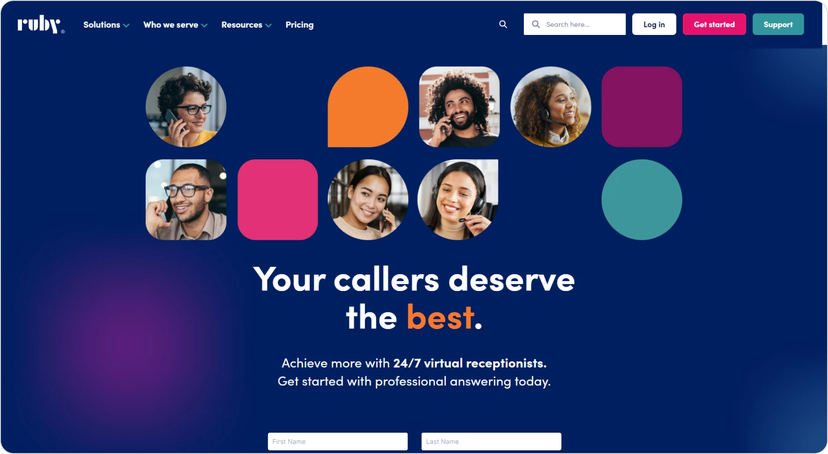
Task: Click the photo of woman wearing glasses
Action: [186, 107]
